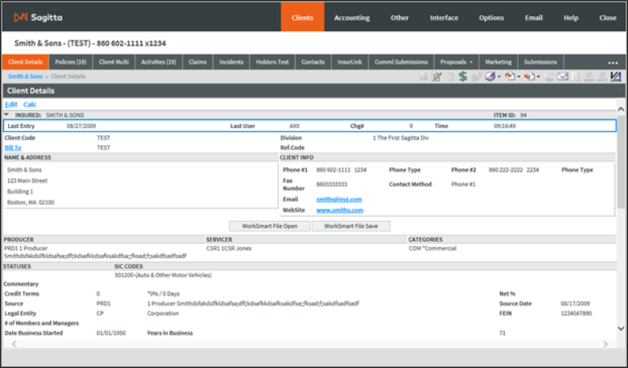This screenshot has width=628, height=368.
Task: Click the WorkSmart File Open button
Action: (x=269, y=226)
